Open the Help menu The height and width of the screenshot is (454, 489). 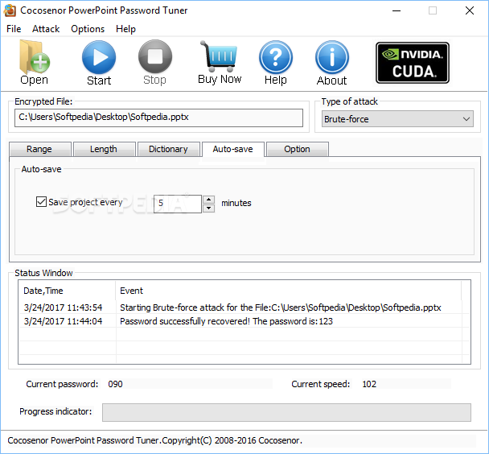tap(125, 29)
